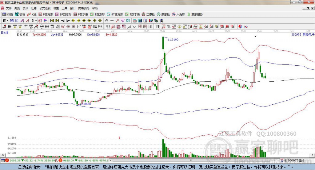
Task: Click the yellow diamond left-arrow icon
Action: pos(73,21)
